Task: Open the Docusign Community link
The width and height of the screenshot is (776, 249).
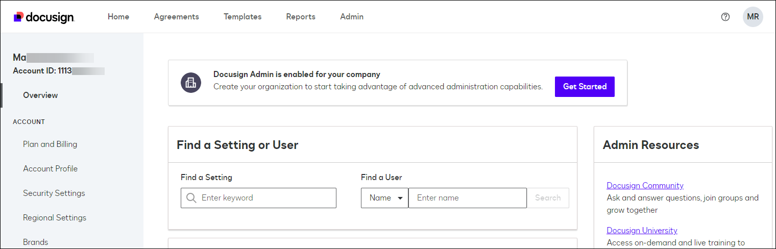Action: pyautogui.click(x=645, y=185)
